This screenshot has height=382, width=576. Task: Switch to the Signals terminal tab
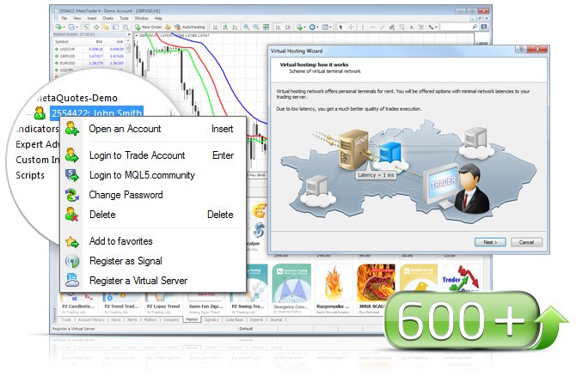[x=211, y=320]
